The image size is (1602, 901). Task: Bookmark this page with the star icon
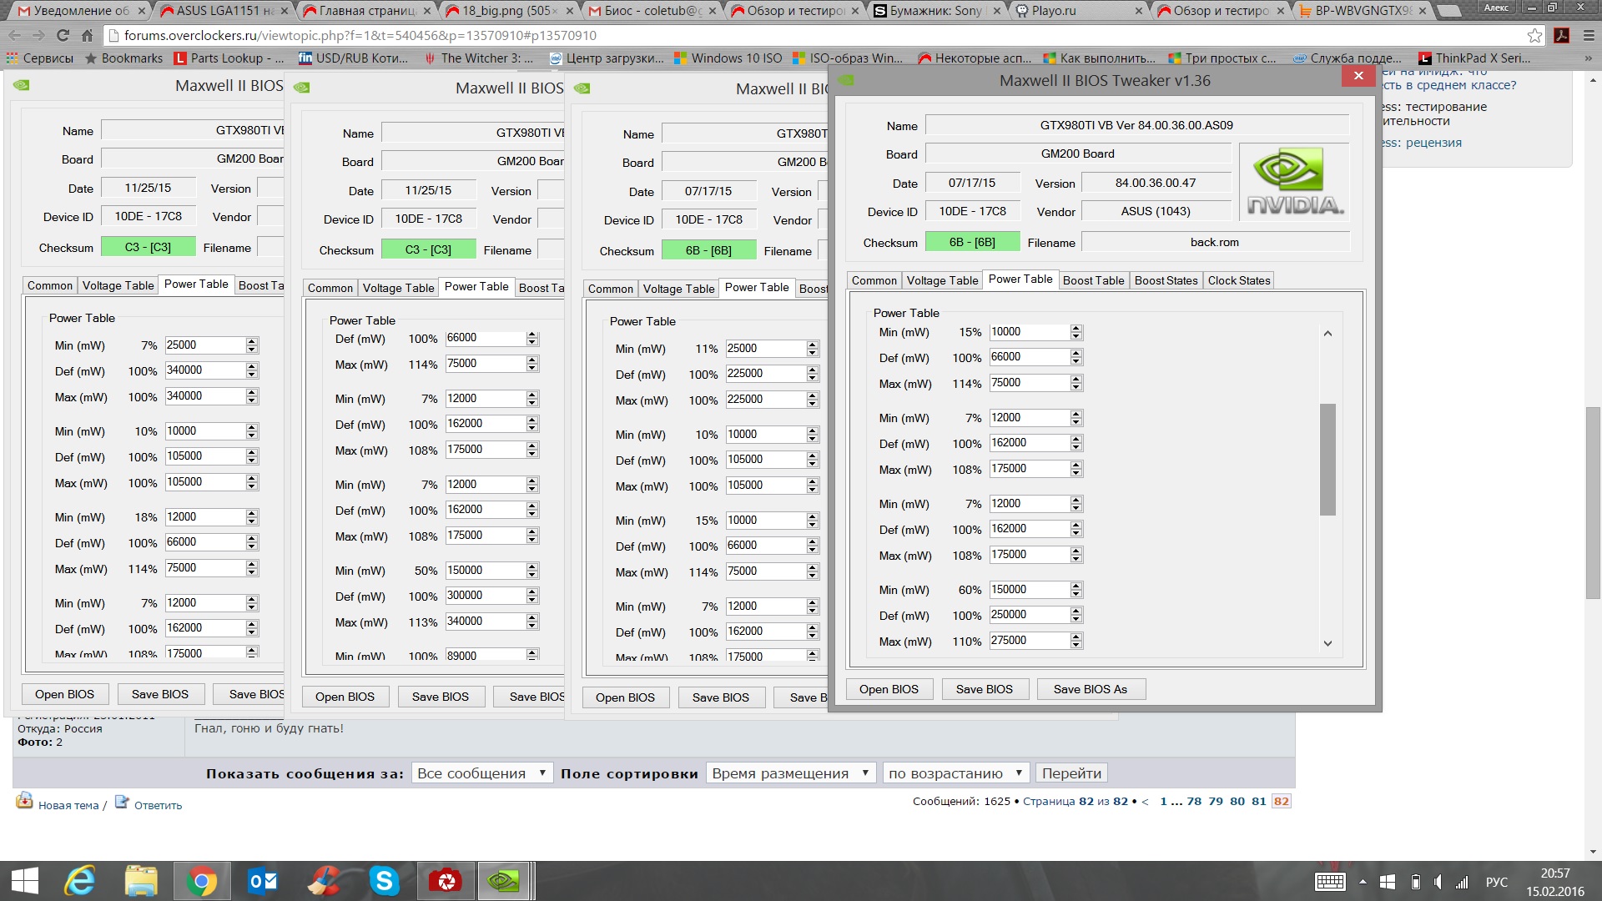click(x=1534, y=36)
